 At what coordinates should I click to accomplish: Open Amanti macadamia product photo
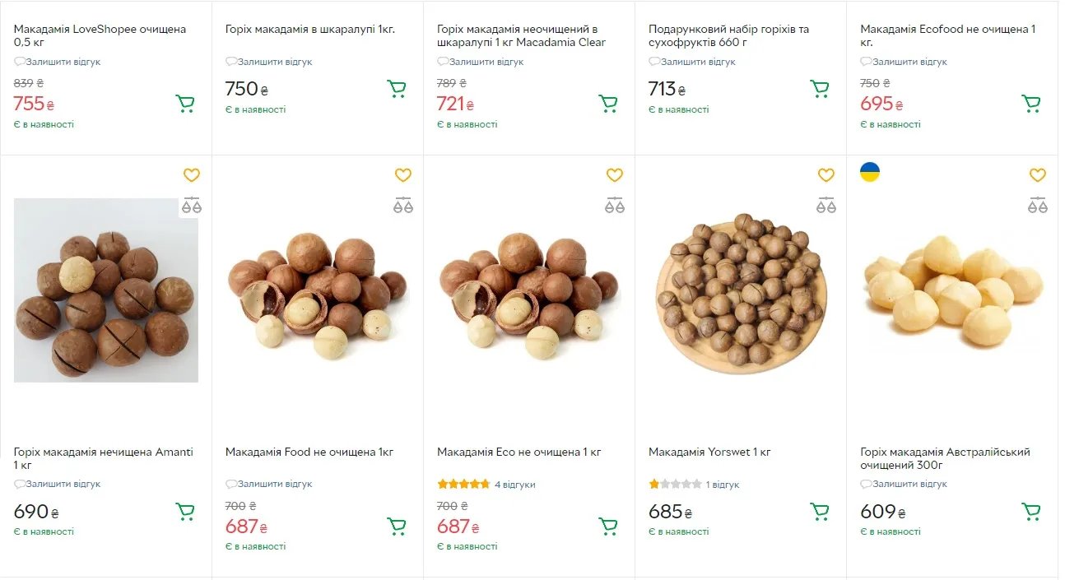(x=106, y=290)
